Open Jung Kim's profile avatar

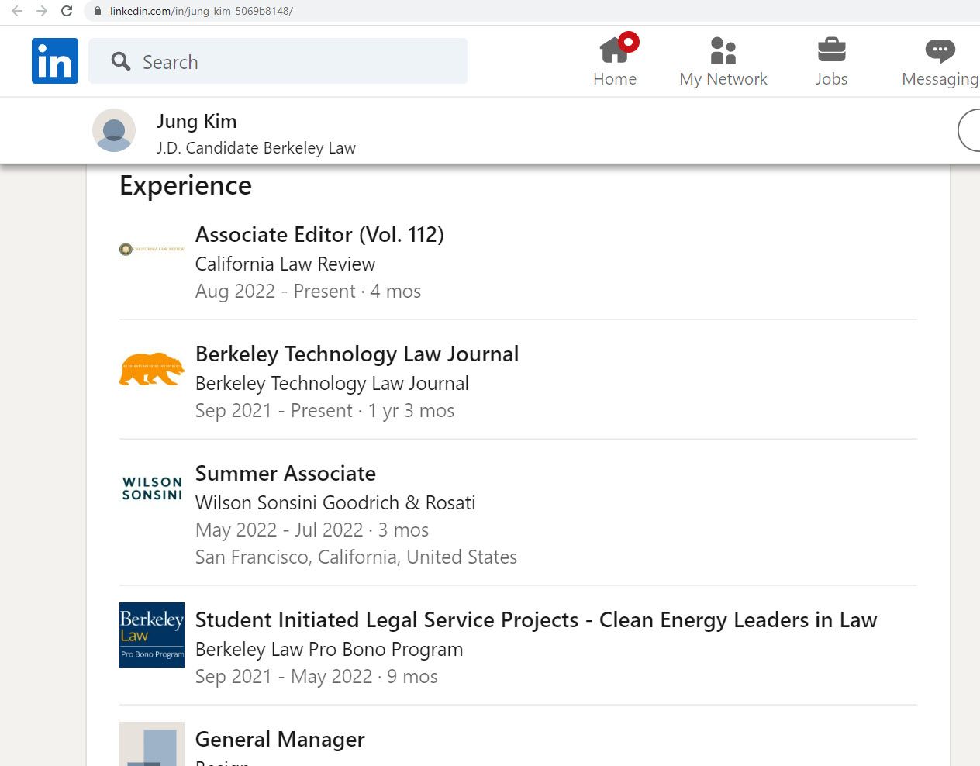[114, 130]
